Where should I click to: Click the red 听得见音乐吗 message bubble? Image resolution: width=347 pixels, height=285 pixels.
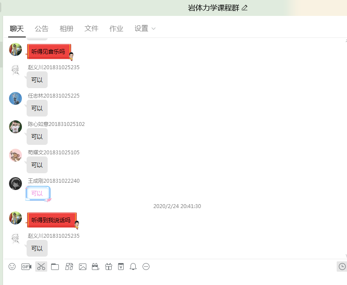[49, 51]
